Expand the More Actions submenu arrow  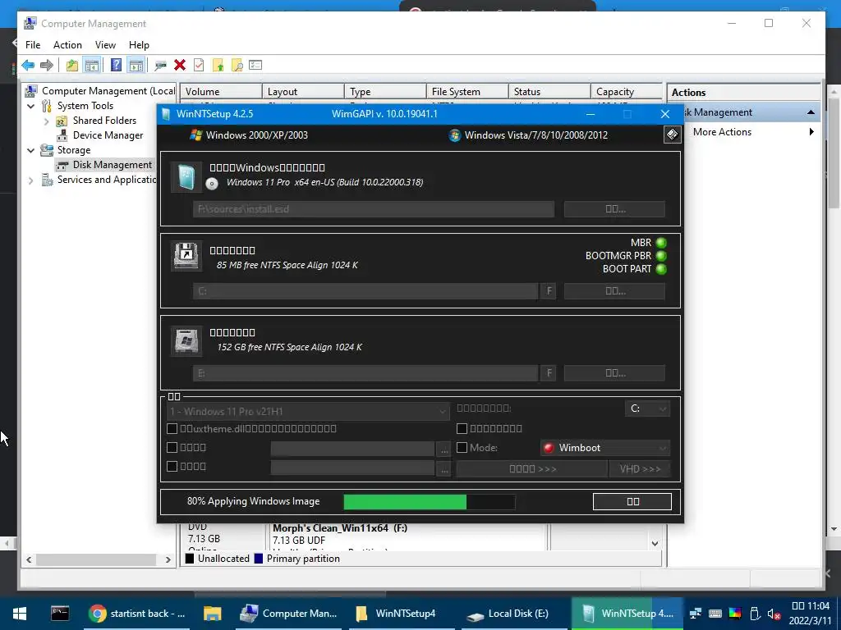(811, 132)
